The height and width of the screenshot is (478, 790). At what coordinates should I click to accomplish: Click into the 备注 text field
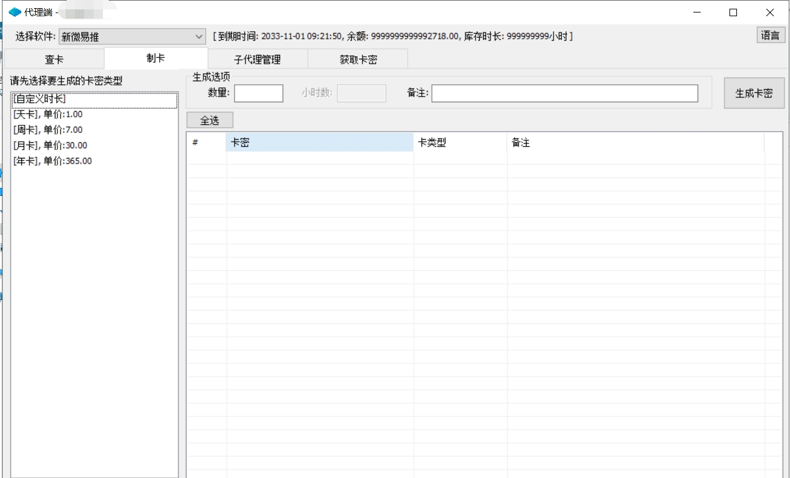(x=564, y=93)
